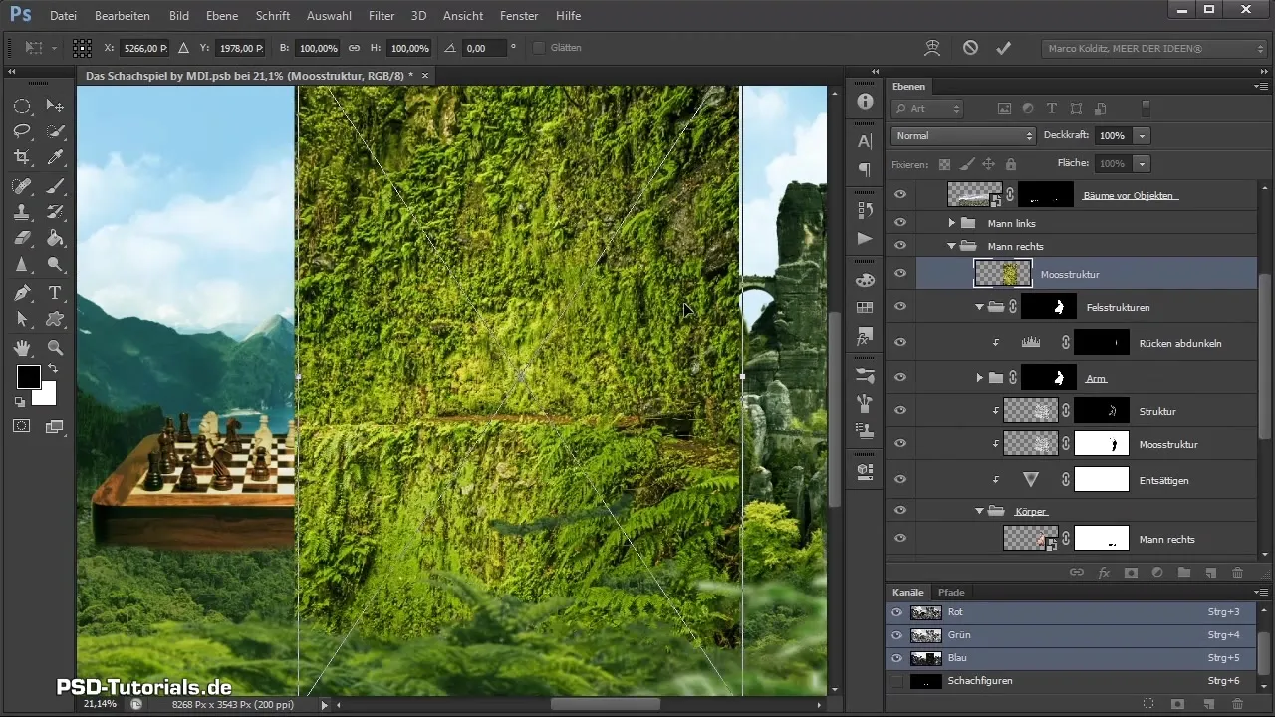Click the rotation angle input field

pos(483,48)
